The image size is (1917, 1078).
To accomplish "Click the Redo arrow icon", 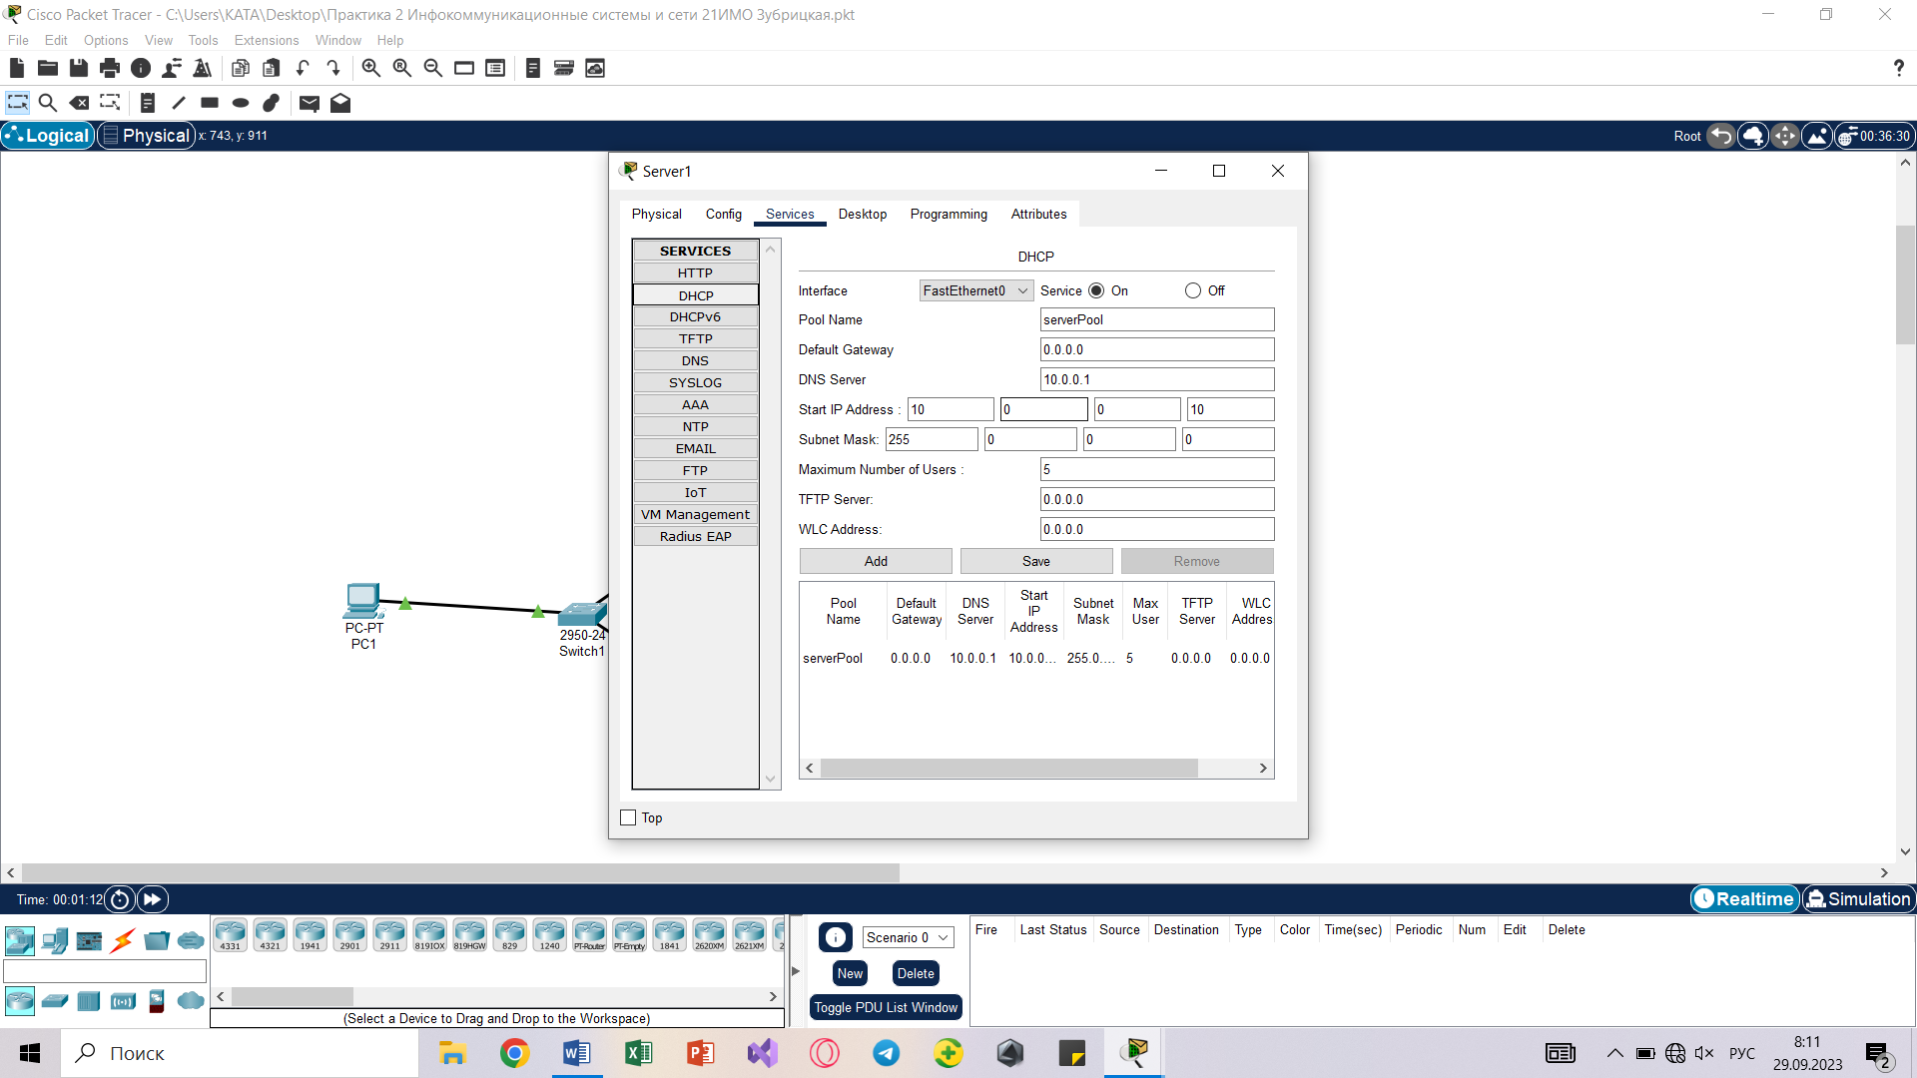I will (x=333, y=68).
